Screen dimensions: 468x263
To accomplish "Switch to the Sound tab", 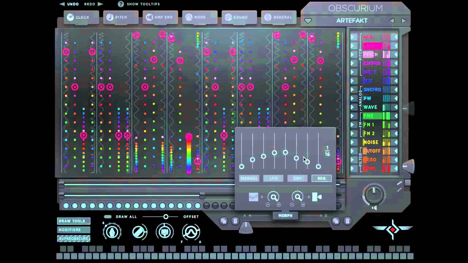I will click(239, 17).
